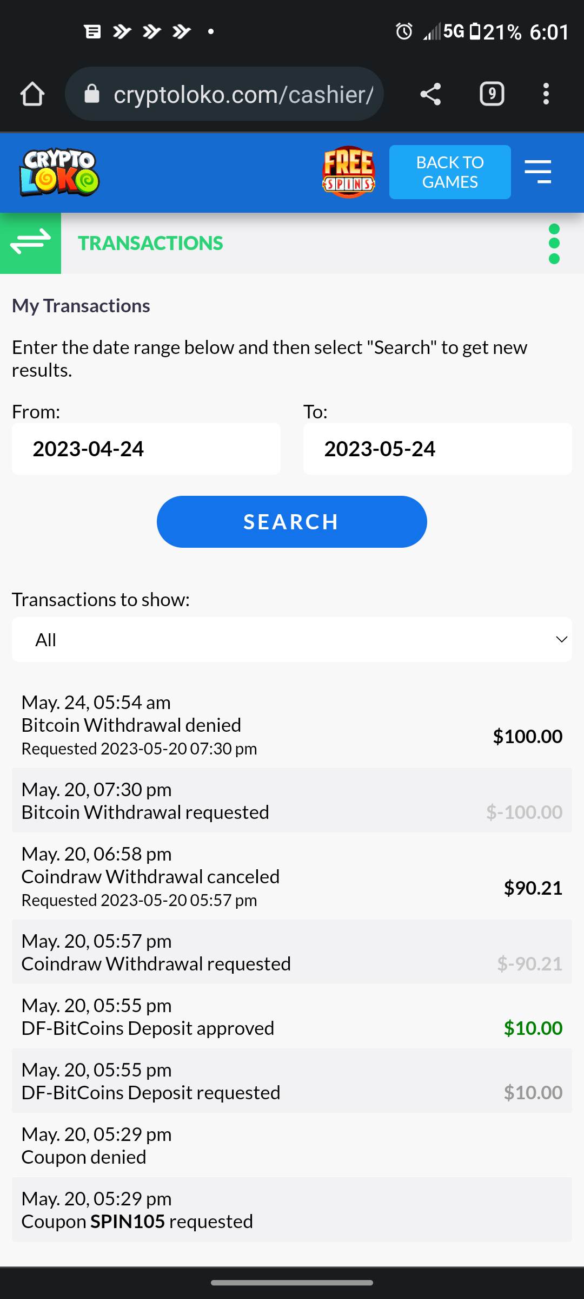Open the green three-dot cashier menu
This screenshot has width=584, height=1299.
pos(554,244)
